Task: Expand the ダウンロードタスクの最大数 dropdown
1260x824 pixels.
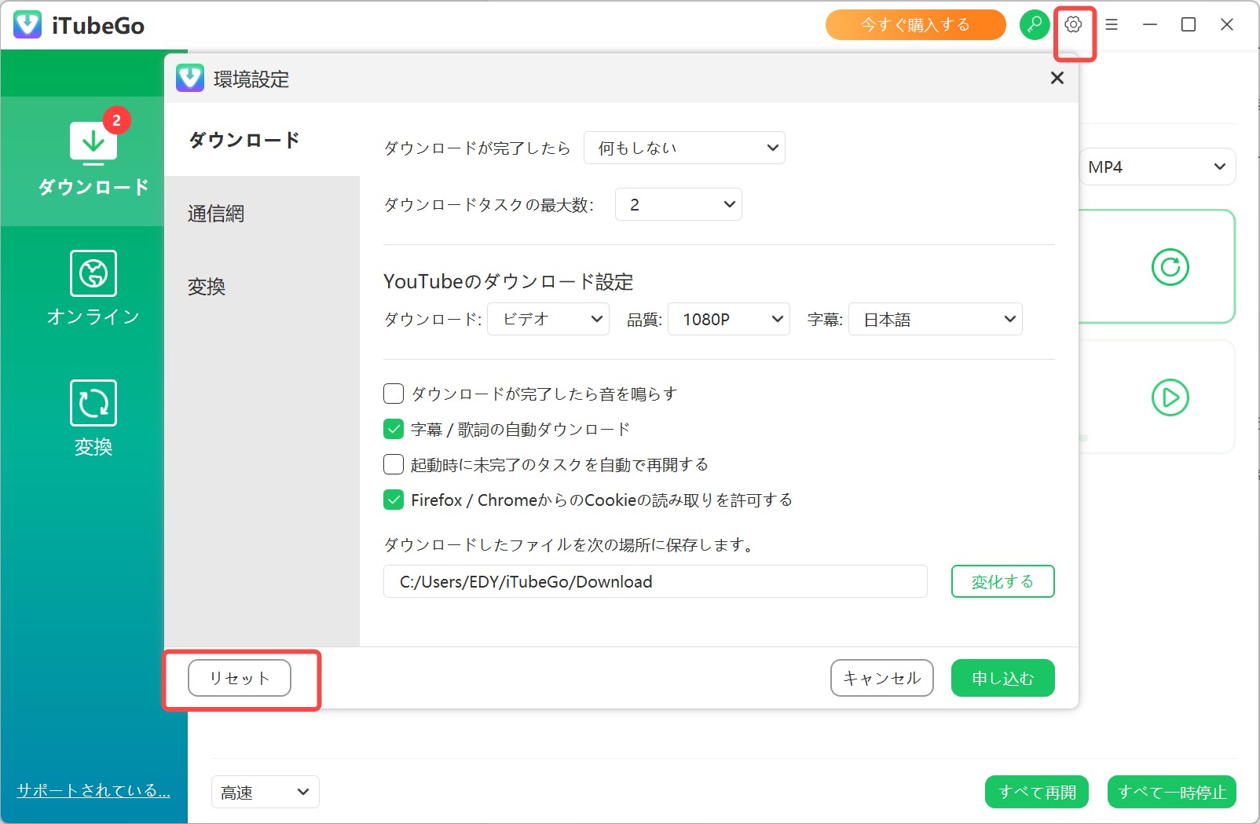Action: point(679,204)
